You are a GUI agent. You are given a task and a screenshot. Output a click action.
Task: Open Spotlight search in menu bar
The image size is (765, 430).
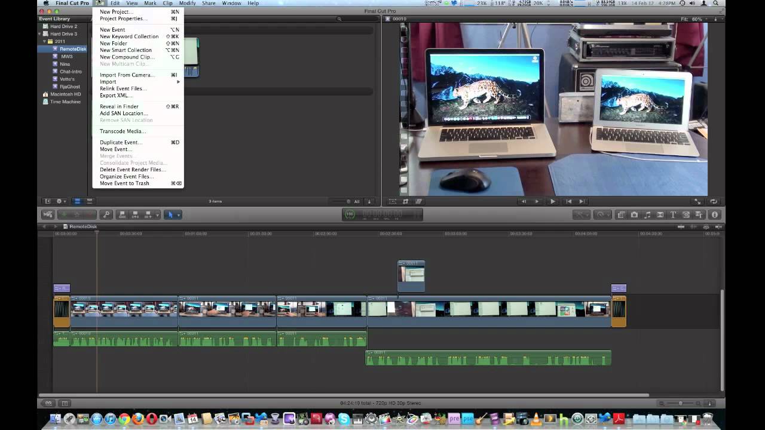point(715,3)
